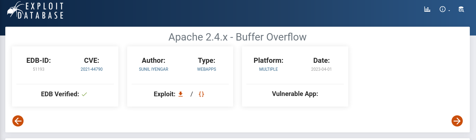
Task: Click the EDB Verified checkmark
Action: coord(84,94)
